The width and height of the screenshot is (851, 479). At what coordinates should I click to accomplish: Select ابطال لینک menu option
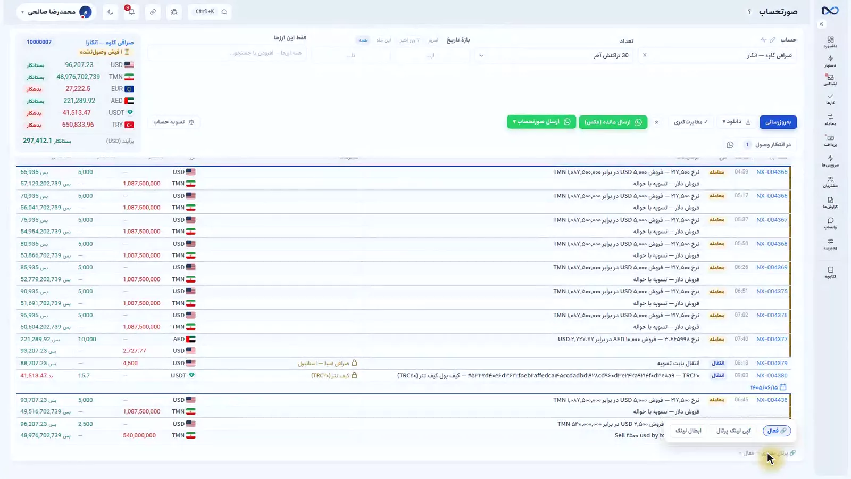click(688, 431)
